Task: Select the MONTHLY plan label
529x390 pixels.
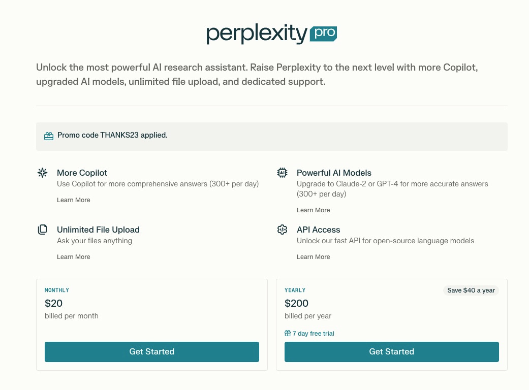Action: tap(56, 290)
